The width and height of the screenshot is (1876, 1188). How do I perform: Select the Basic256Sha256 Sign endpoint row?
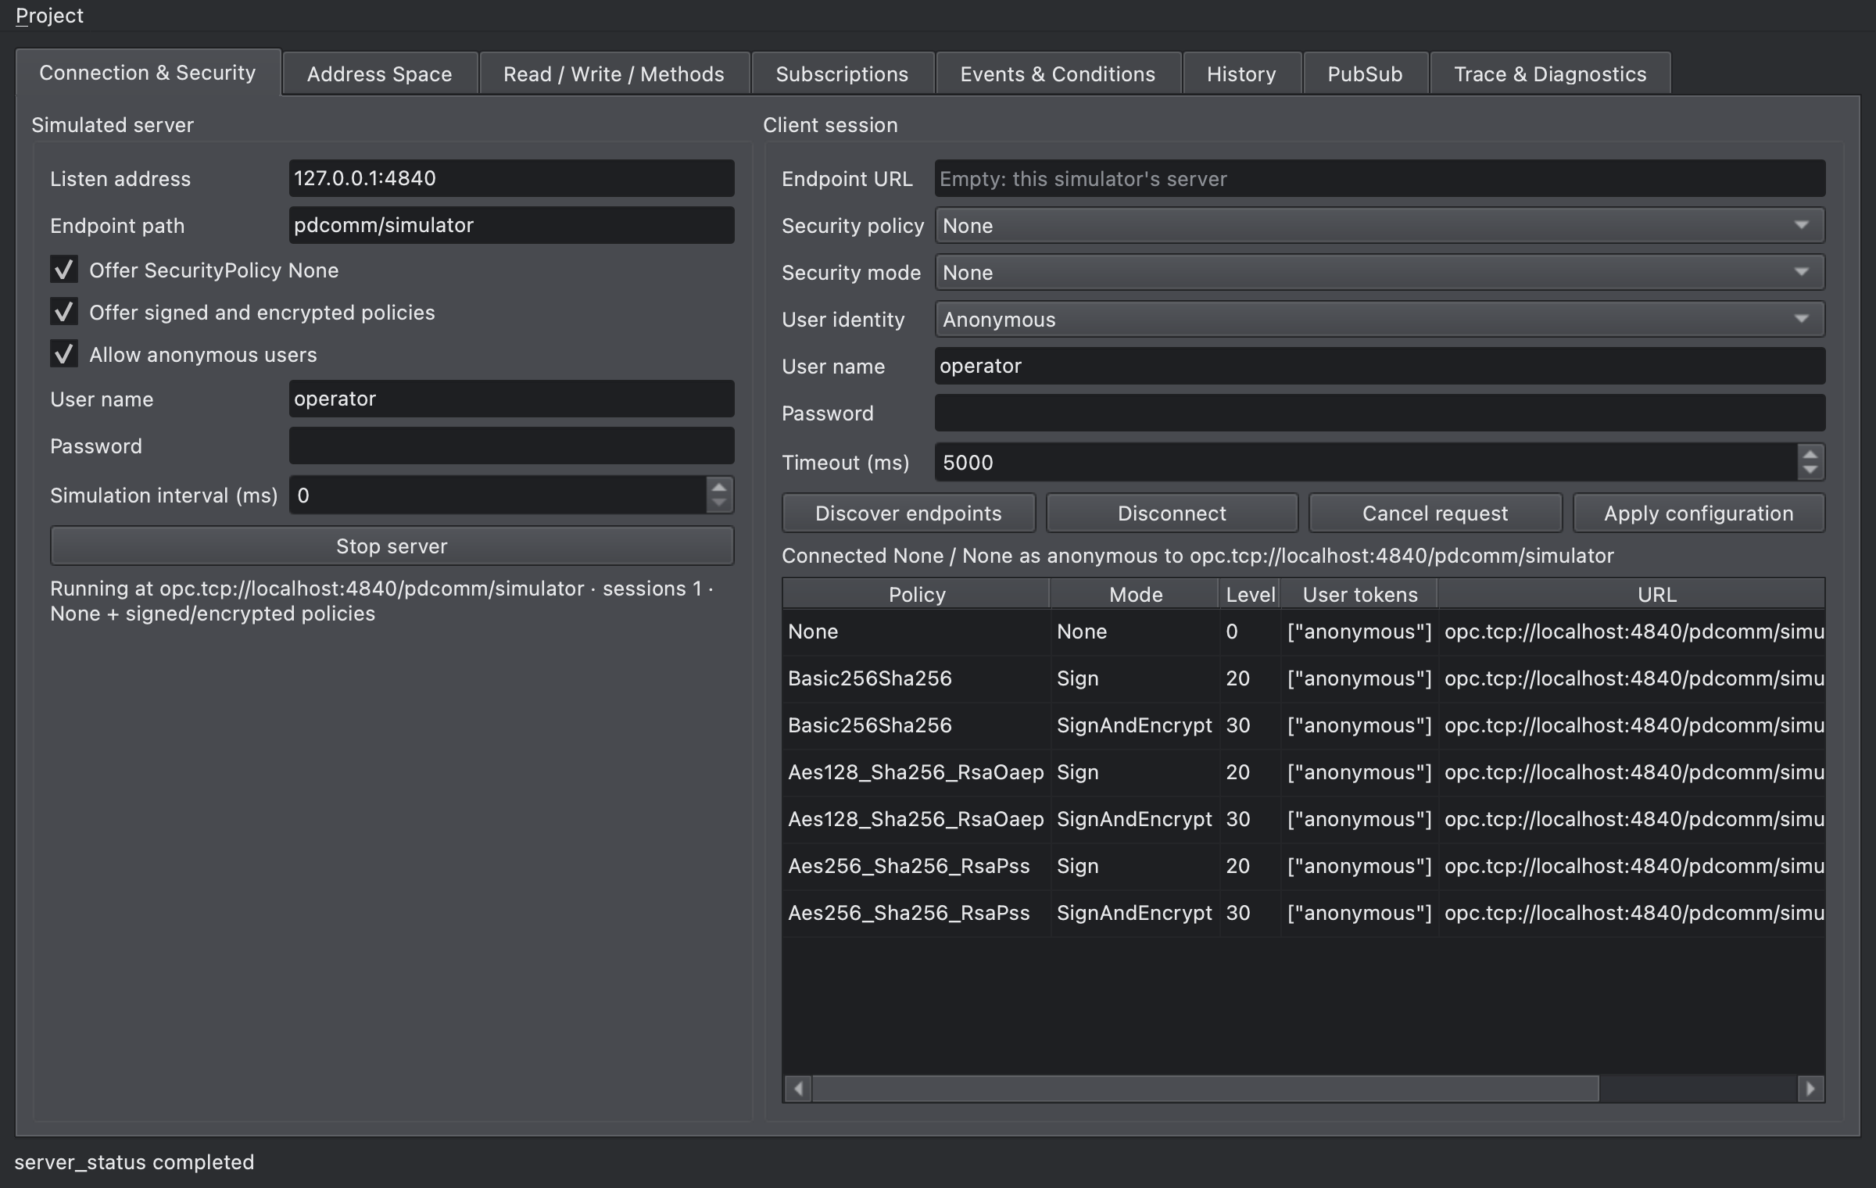[x=1304, y=678]
